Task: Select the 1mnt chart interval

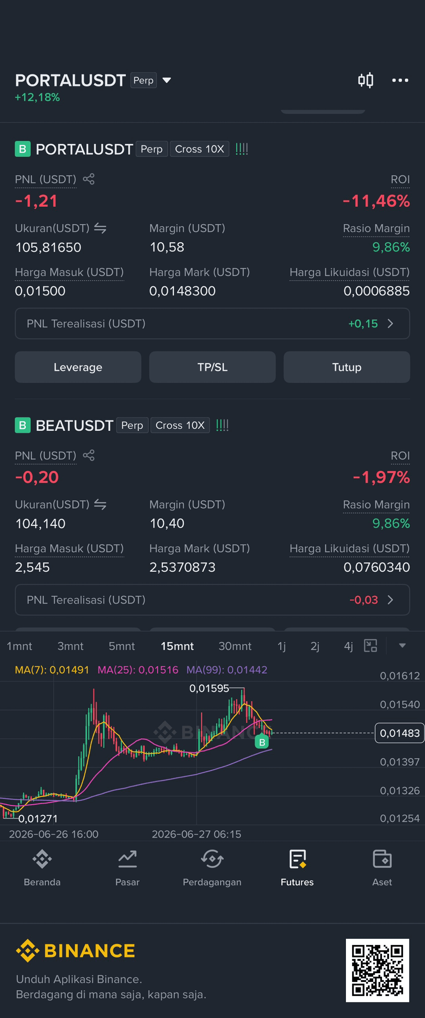Action: [20, 646]
